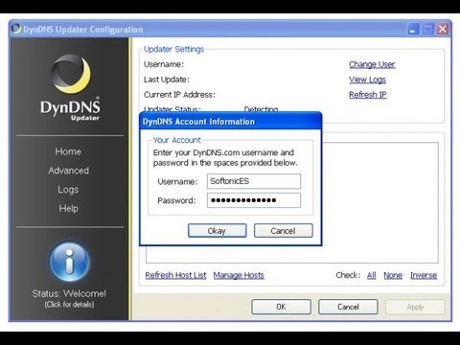This screenshot has width=460, height=345.
Task: Cancel the DynDNS Account Information dialog
Action: pos(284,231)
